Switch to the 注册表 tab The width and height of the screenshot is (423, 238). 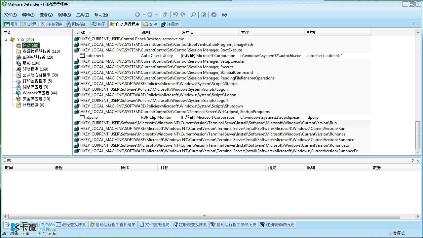pos(170,24)
